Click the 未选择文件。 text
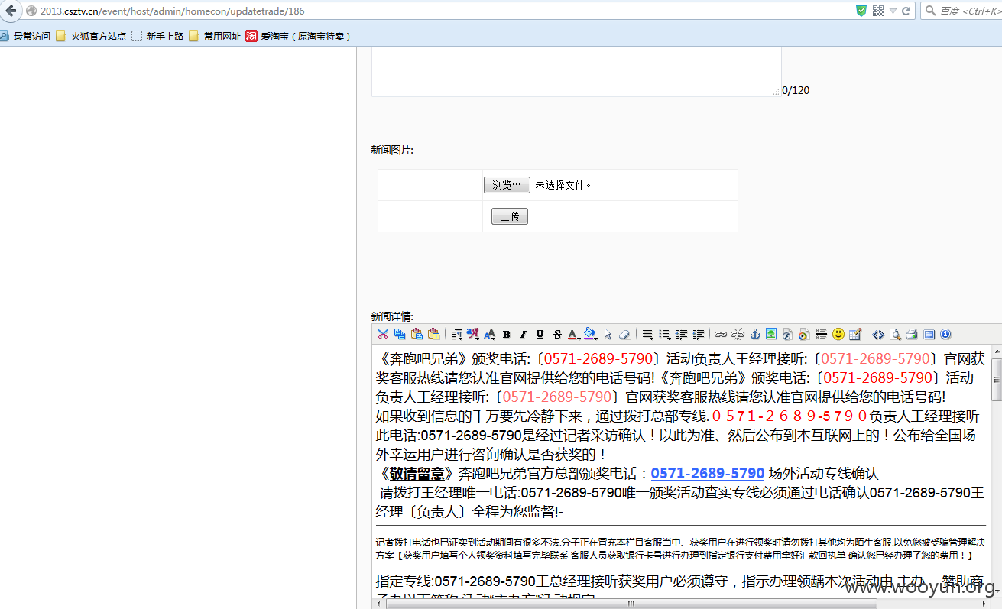1002x609 pixels. click(x=563, y=185)
